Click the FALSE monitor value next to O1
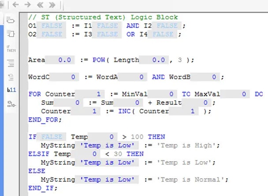Screen dimensions: 268x196 (52, 26)
